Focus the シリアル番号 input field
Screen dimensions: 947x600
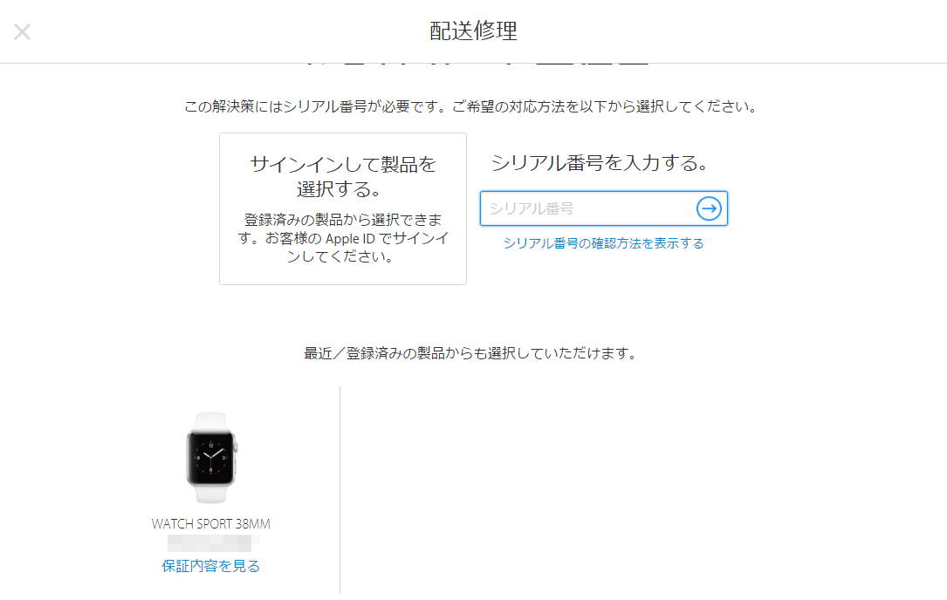[x=603, y=208]
